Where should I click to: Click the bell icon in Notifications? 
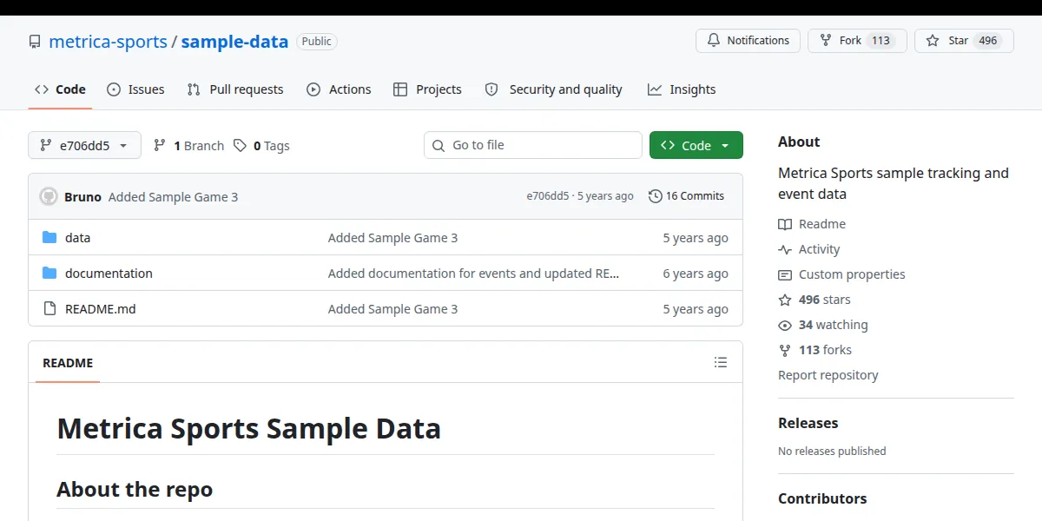pos(714,41)
